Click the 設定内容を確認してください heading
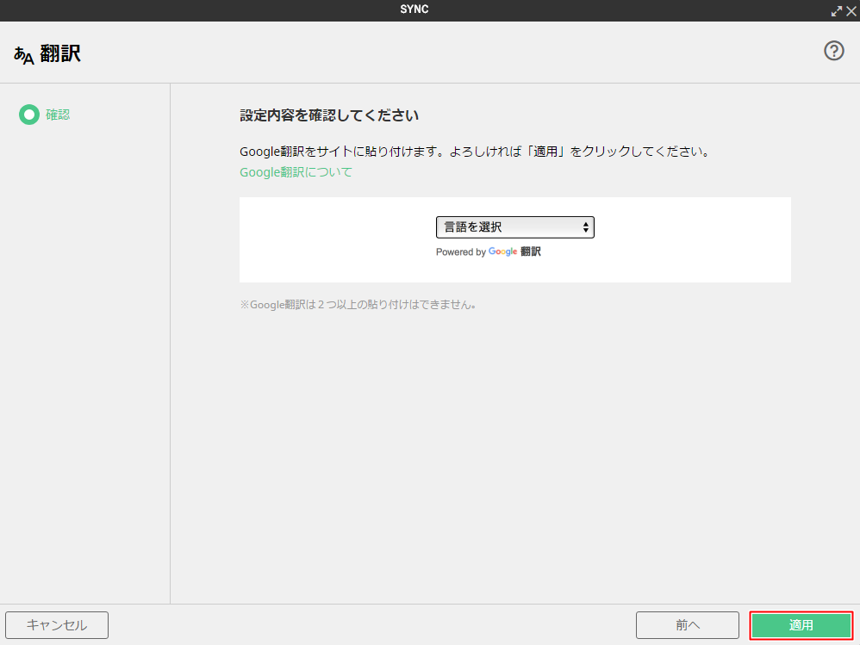The width and height of the screenshot is (860, 645). pos(329,115)
